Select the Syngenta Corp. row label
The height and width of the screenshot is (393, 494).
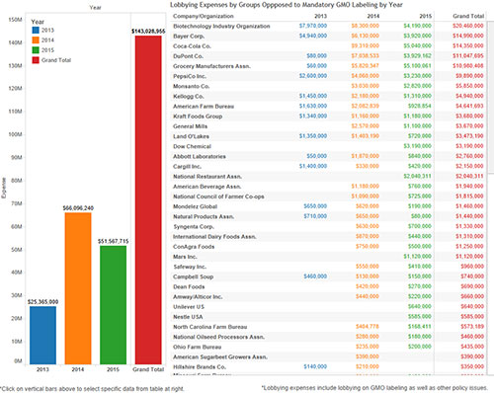coord(194,227)
